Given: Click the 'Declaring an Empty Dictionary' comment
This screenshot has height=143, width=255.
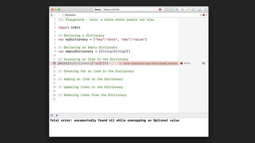Looking at the screenshot, I should pos(88,47).
